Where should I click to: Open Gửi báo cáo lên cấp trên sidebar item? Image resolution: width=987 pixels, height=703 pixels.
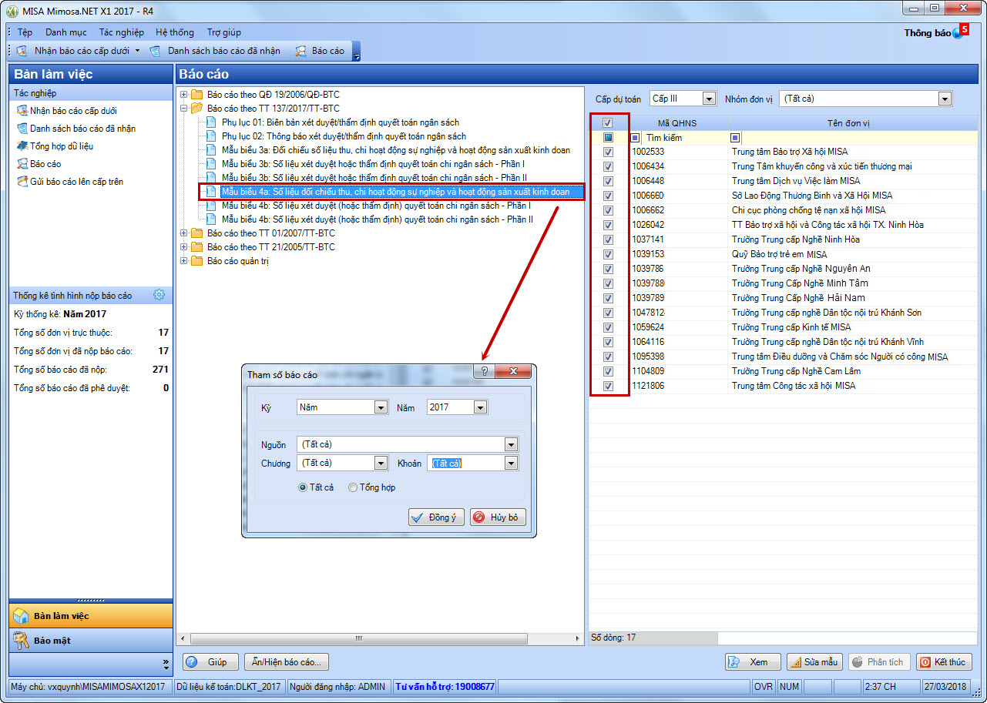(70, 182)
